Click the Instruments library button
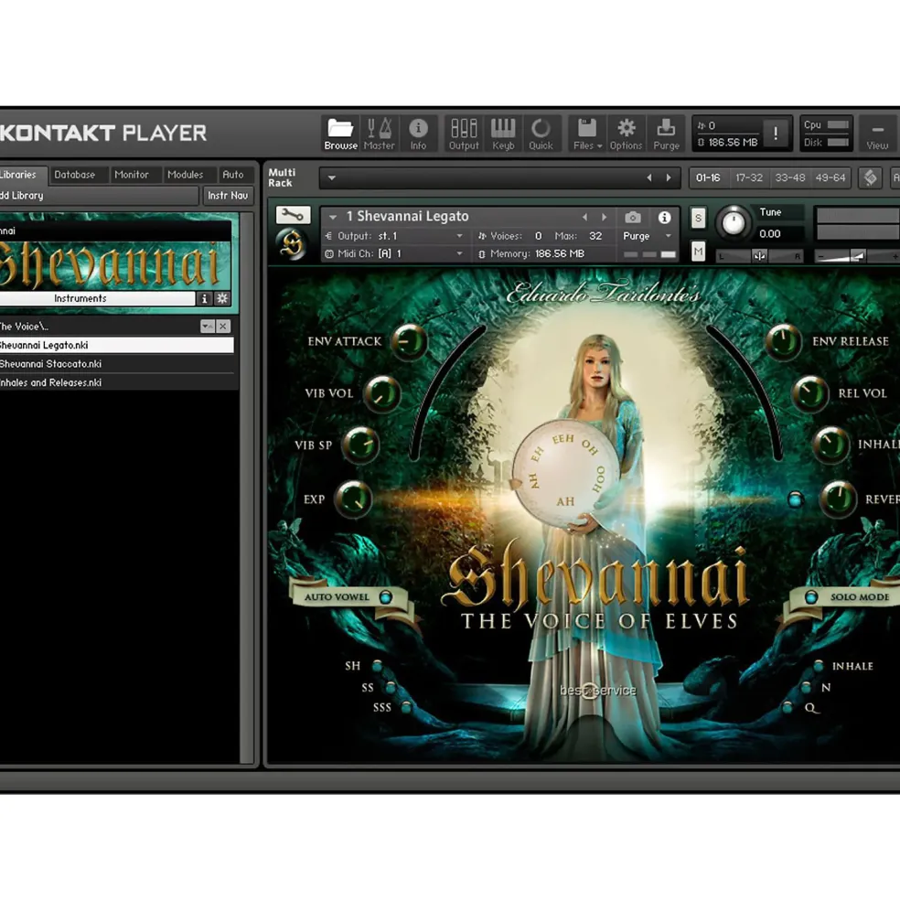The image size is (900, 901). click(x=97, y=298)
